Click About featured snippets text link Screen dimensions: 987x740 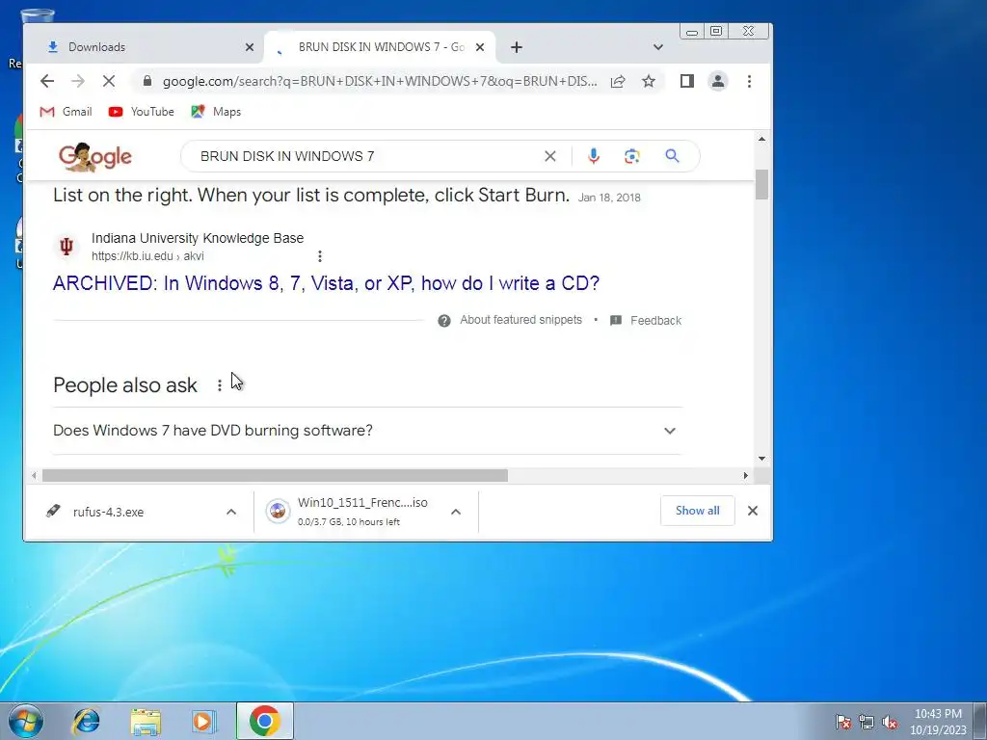(520, 320)
